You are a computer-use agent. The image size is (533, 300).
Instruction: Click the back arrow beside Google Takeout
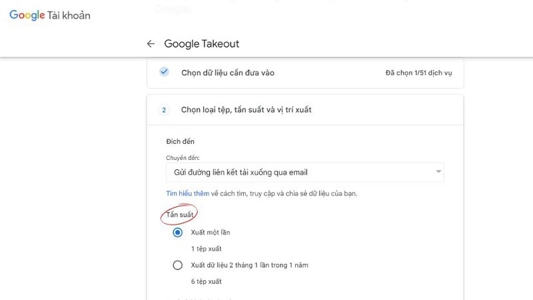[x=151, y=44]
